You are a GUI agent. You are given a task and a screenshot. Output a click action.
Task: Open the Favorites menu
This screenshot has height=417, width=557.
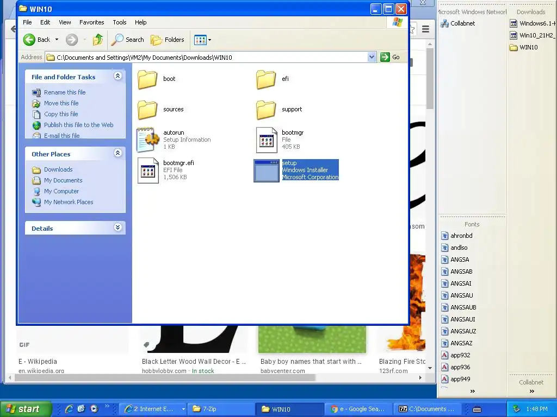pyautogui.click(x=91, y=22)
